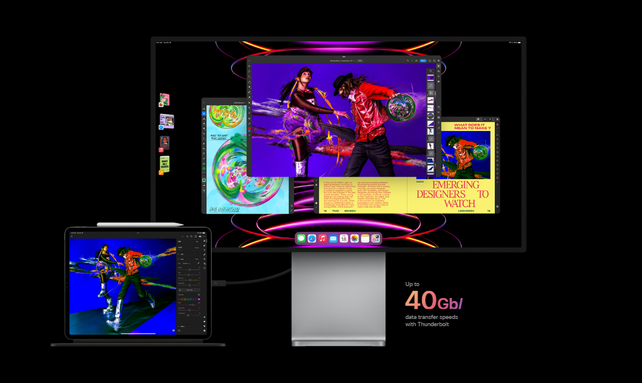Open the Messages app in the dock
Screen dimensions: 642x383
pyautogui.click(x=301, y=238)
